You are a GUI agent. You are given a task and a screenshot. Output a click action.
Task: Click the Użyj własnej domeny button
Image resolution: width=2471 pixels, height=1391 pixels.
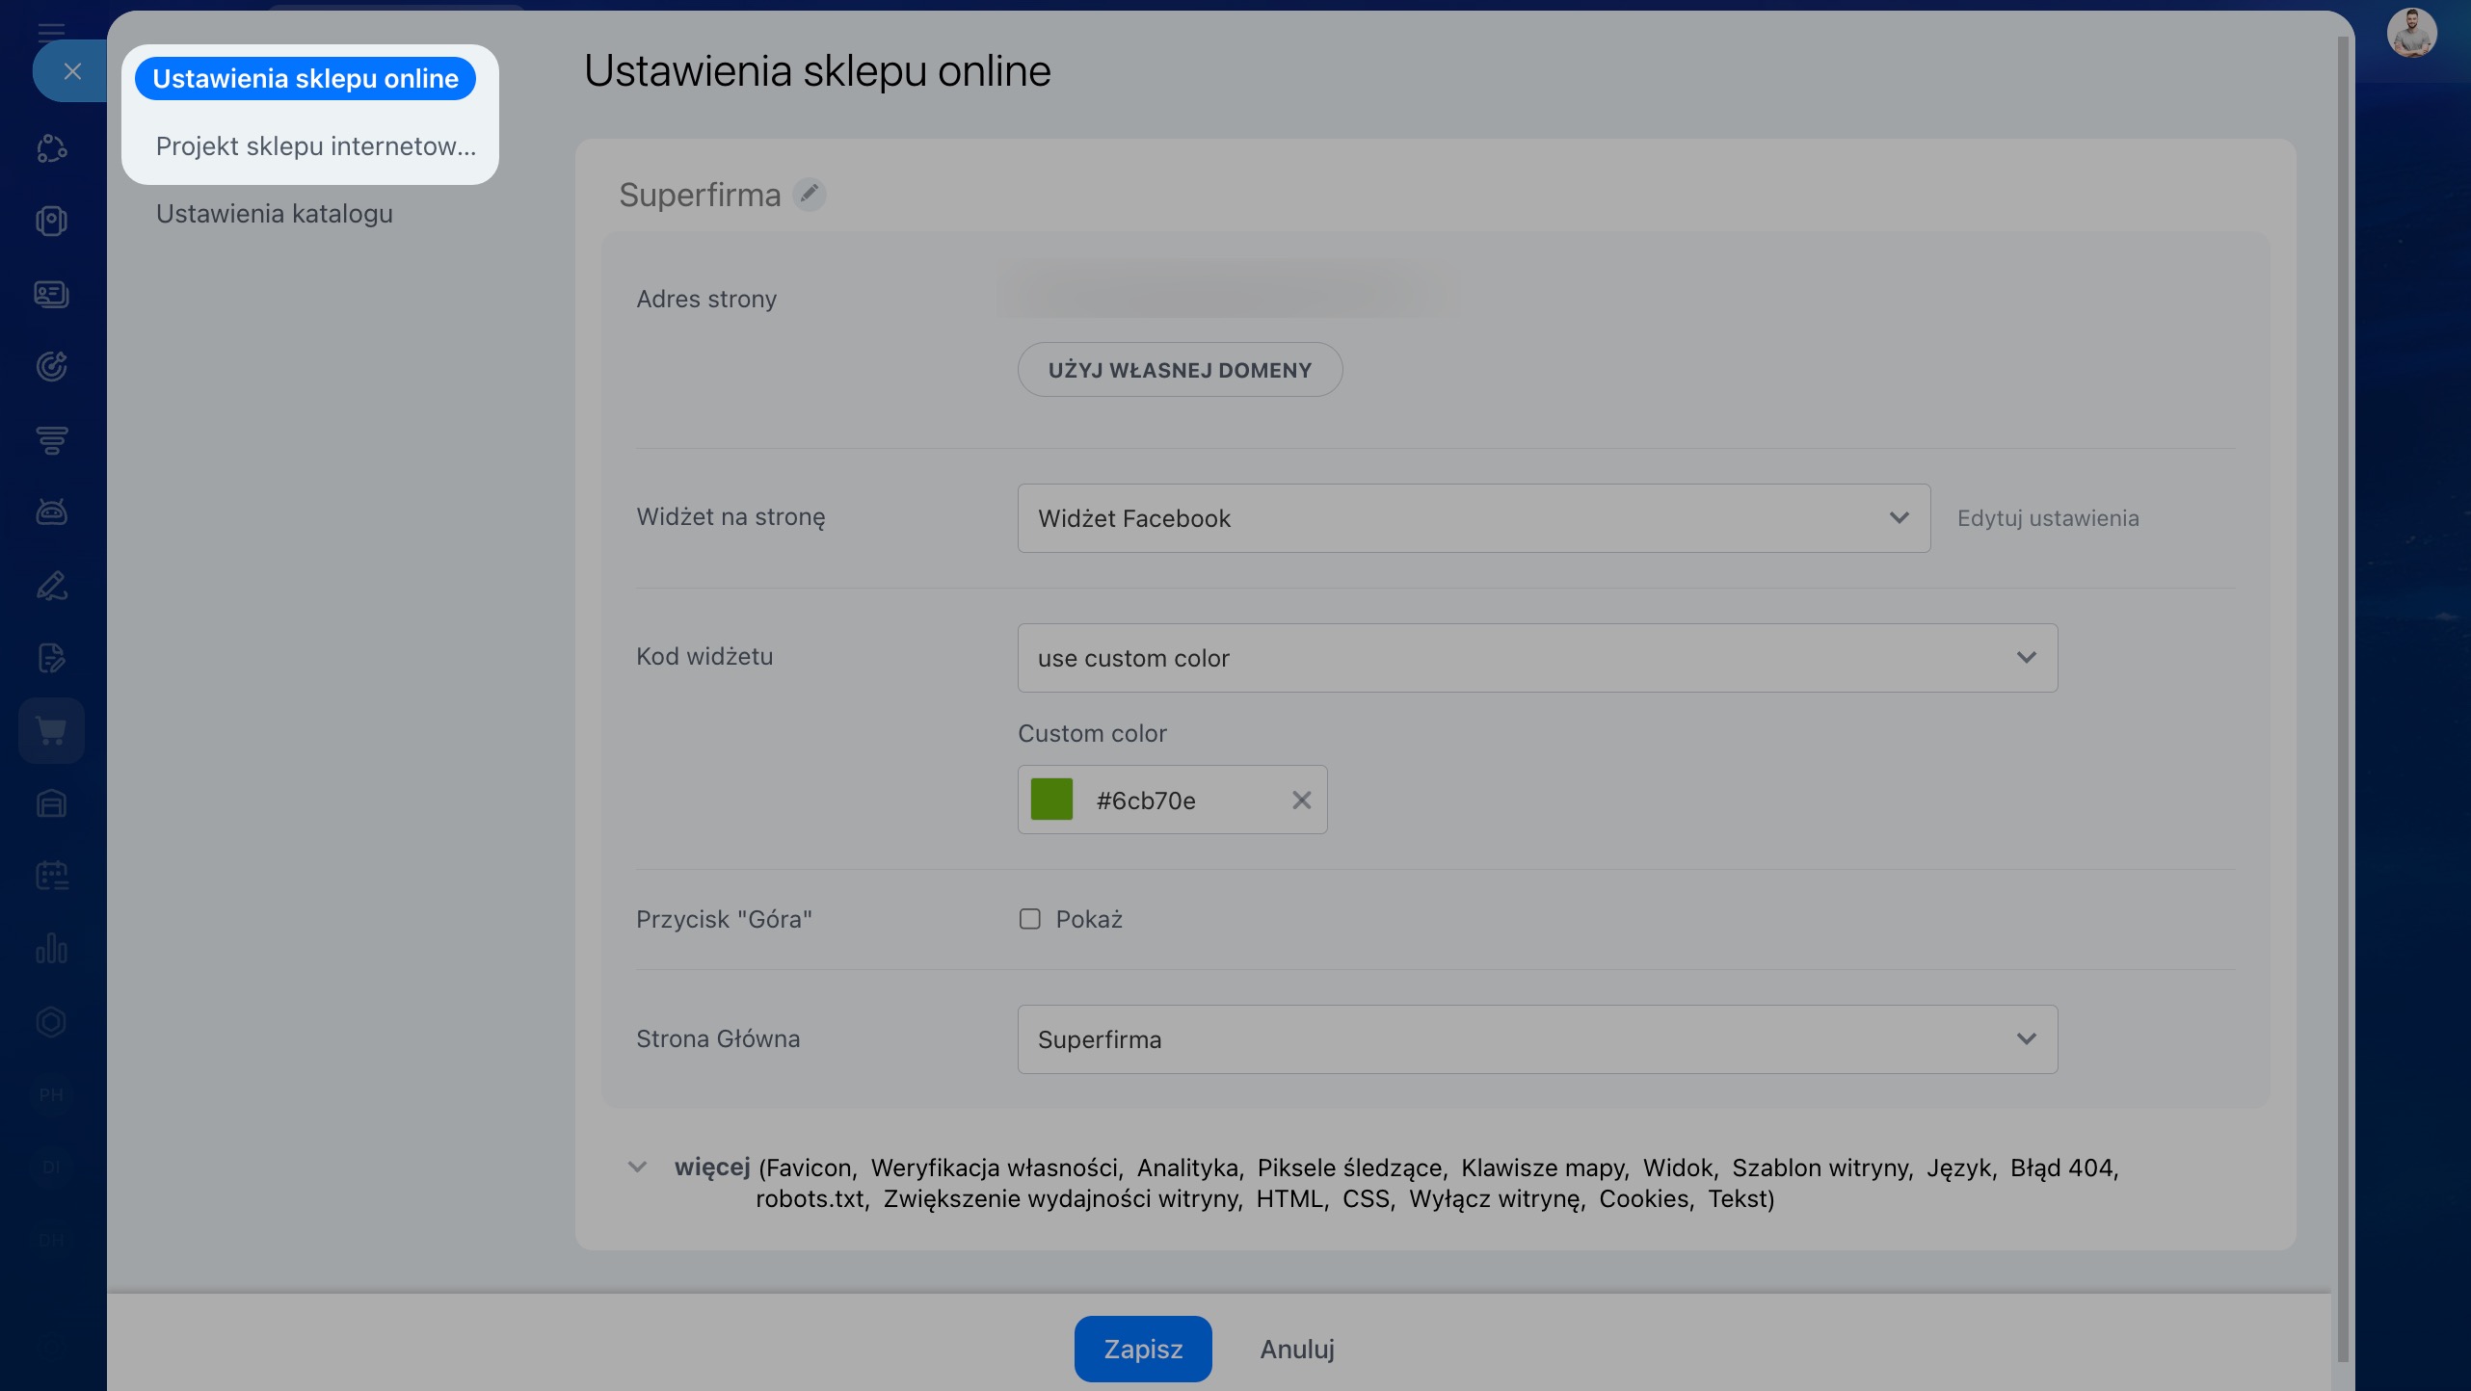point(1180,370)
